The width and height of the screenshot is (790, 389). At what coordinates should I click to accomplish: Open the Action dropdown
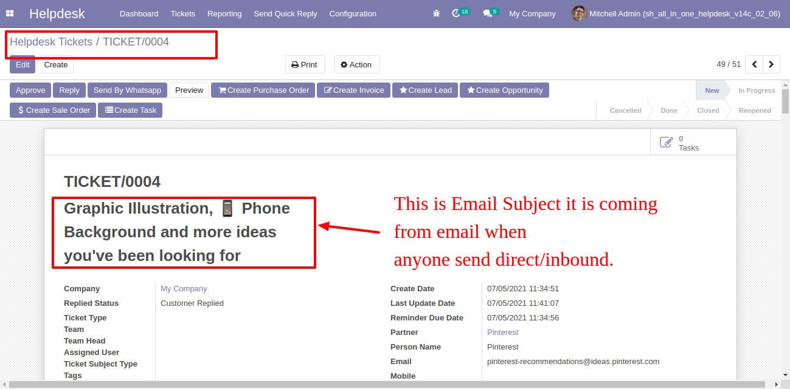[357, 65]
